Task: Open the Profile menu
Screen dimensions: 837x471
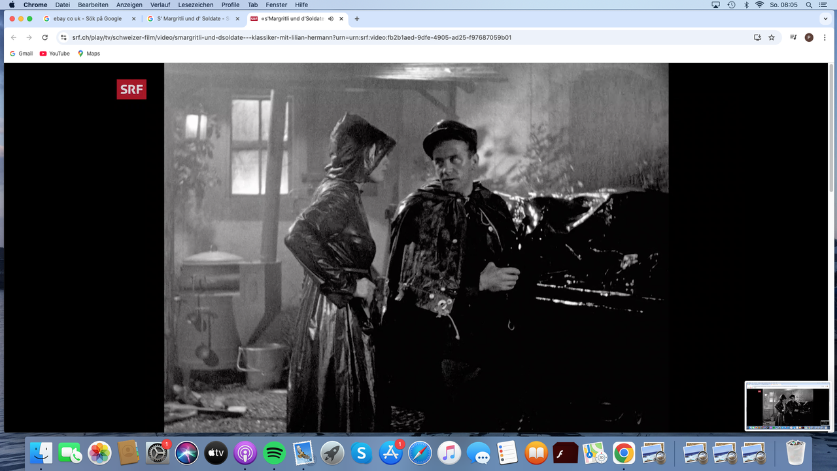Action: coord(230,5)
